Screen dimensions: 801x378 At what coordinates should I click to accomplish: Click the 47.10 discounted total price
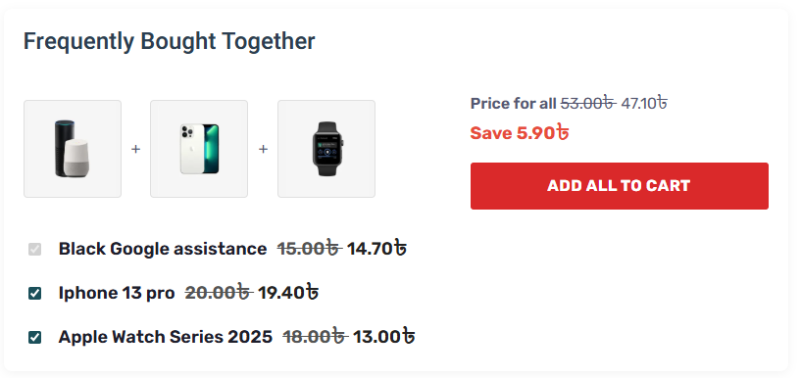click(x=644, y=103)
